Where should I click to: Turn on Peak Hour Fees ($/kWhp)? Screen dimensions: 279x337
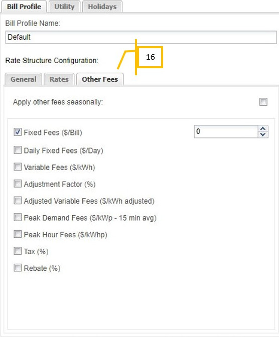pos(18,234)
